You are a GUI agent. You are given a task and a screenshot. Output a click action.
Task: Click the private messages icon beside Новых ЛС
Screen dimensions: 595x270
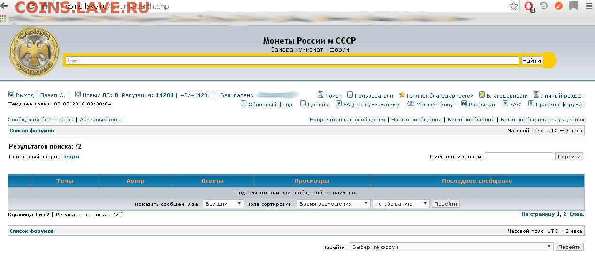point(78,94)
